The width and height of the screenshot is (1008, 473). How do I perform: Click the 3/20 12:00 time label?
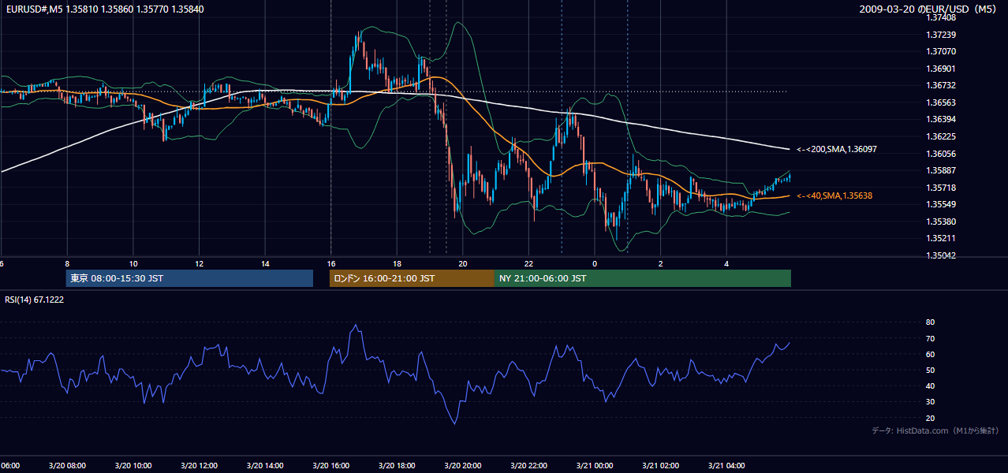pos(200,466)
